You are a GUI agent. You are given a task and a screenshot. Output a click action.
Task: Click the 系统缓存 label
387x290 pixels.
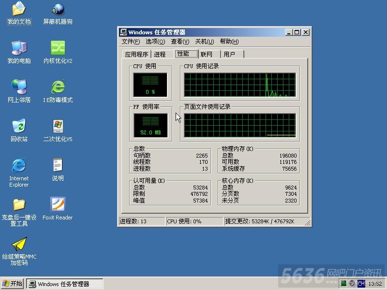(x=233, y=169)
